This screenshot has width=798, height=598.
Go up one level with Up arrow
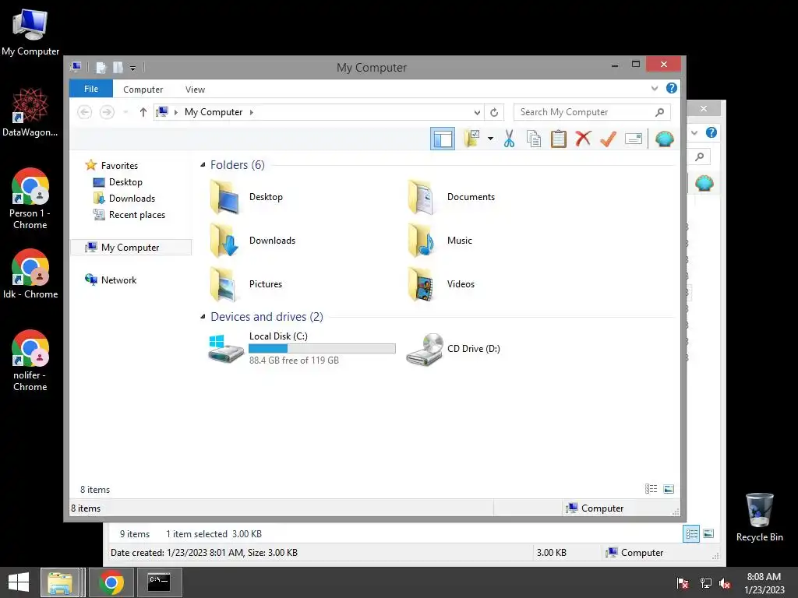point(143,112)
